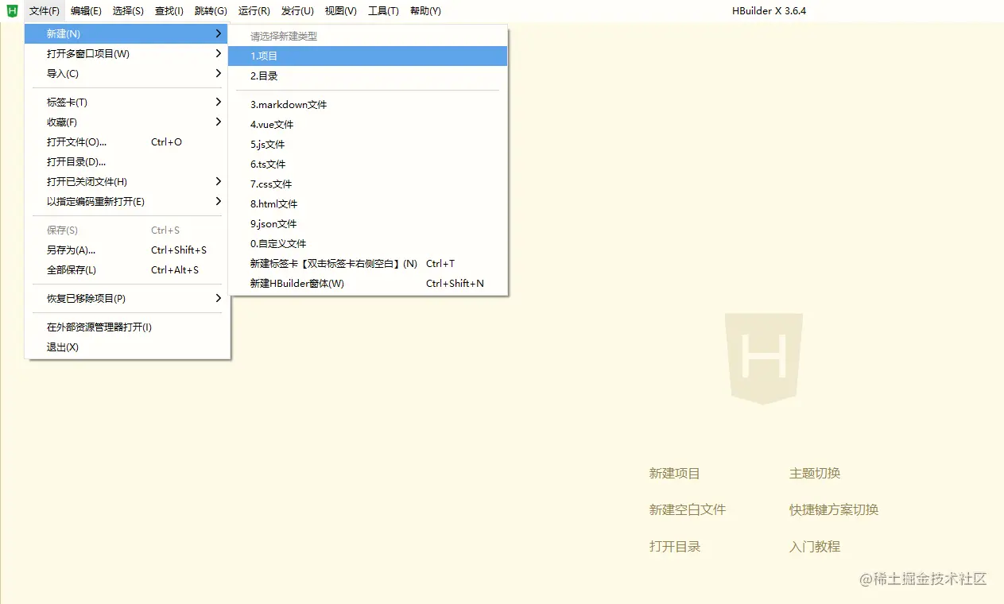Choose 以指定编码重新打开(E) entry
Image resolution: width=1004 pixels, height=604 pixels.
point(127,202)
